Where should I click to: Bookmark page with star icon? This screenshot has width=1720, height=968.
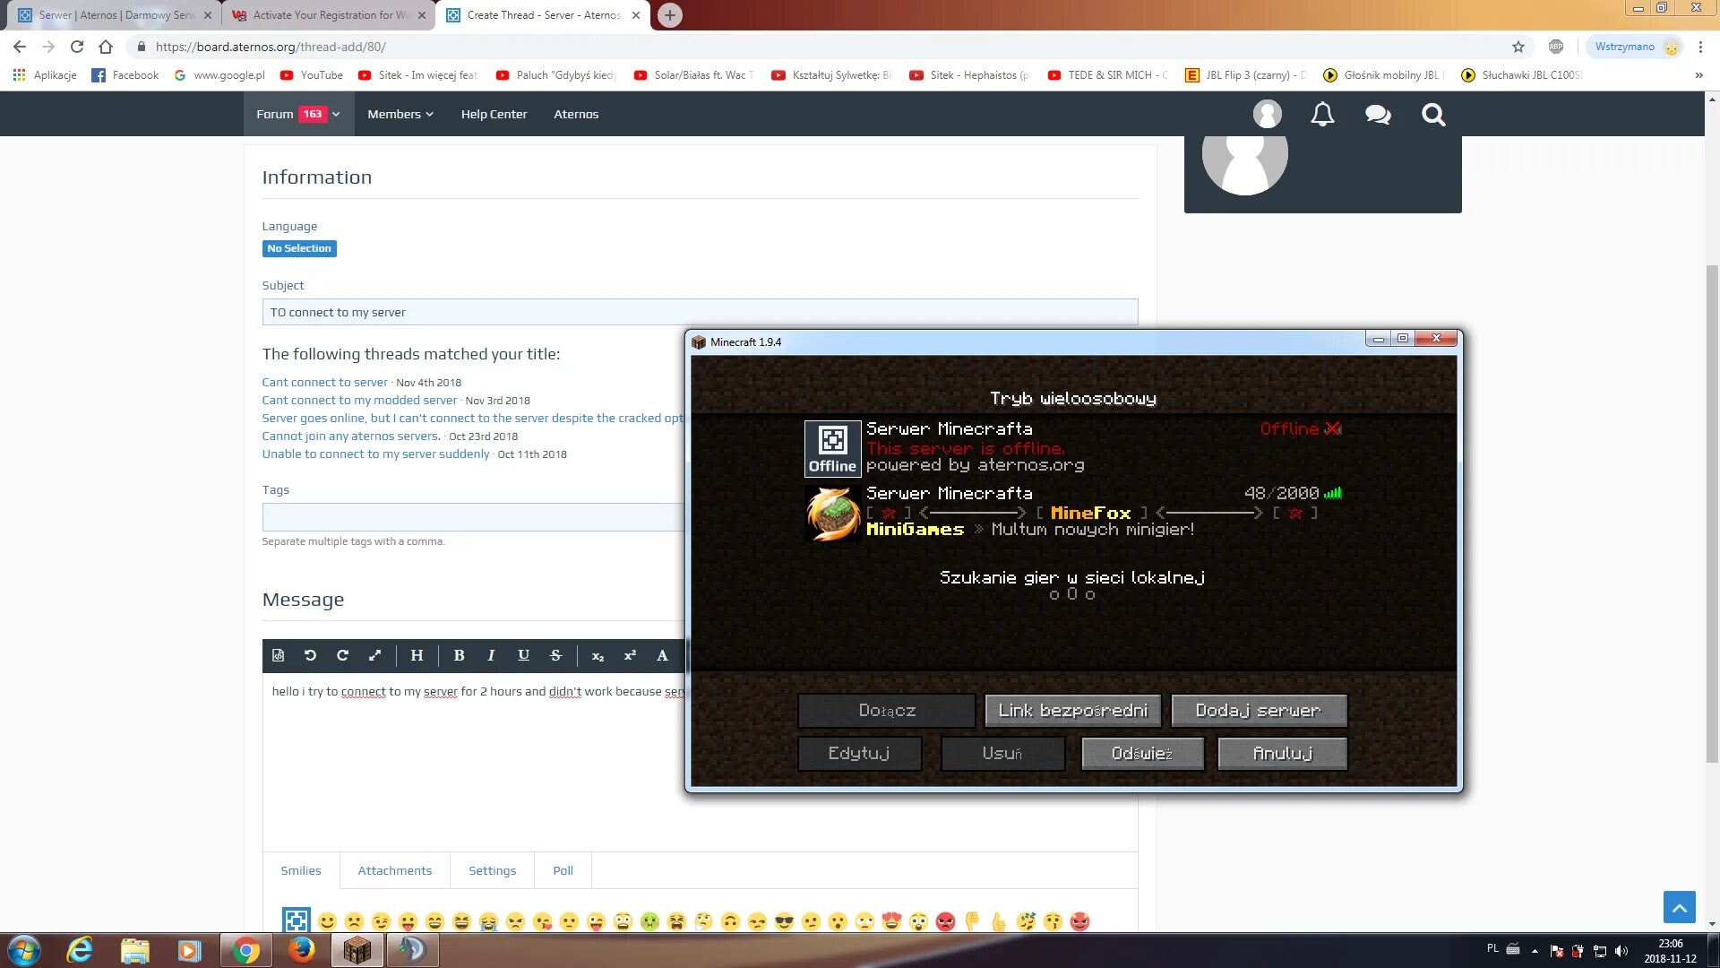[x=1518, y=47]
